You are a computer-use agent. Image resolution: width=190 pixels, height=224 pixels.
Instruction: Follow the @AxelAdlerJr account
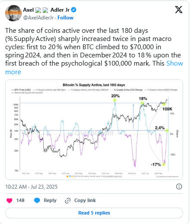pyautogui.click(x=65, y=18)
